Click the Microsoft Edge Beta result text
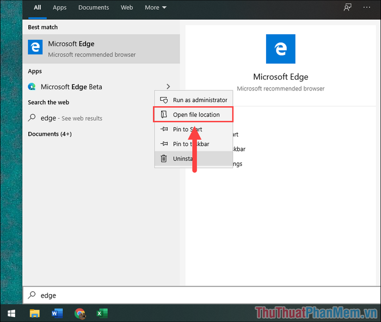The height and width of the screenshot is (322, 381). coord(71,87)
